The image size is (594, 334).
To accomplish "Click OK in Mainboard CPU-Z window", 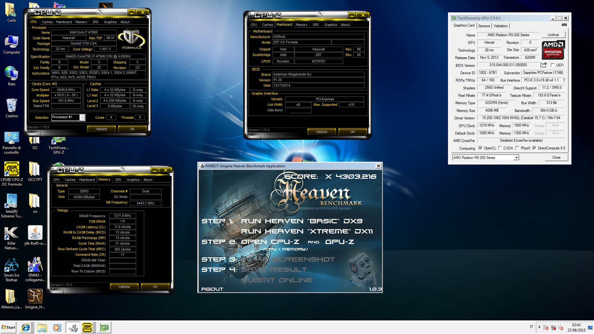I will [x=352, y=132].
